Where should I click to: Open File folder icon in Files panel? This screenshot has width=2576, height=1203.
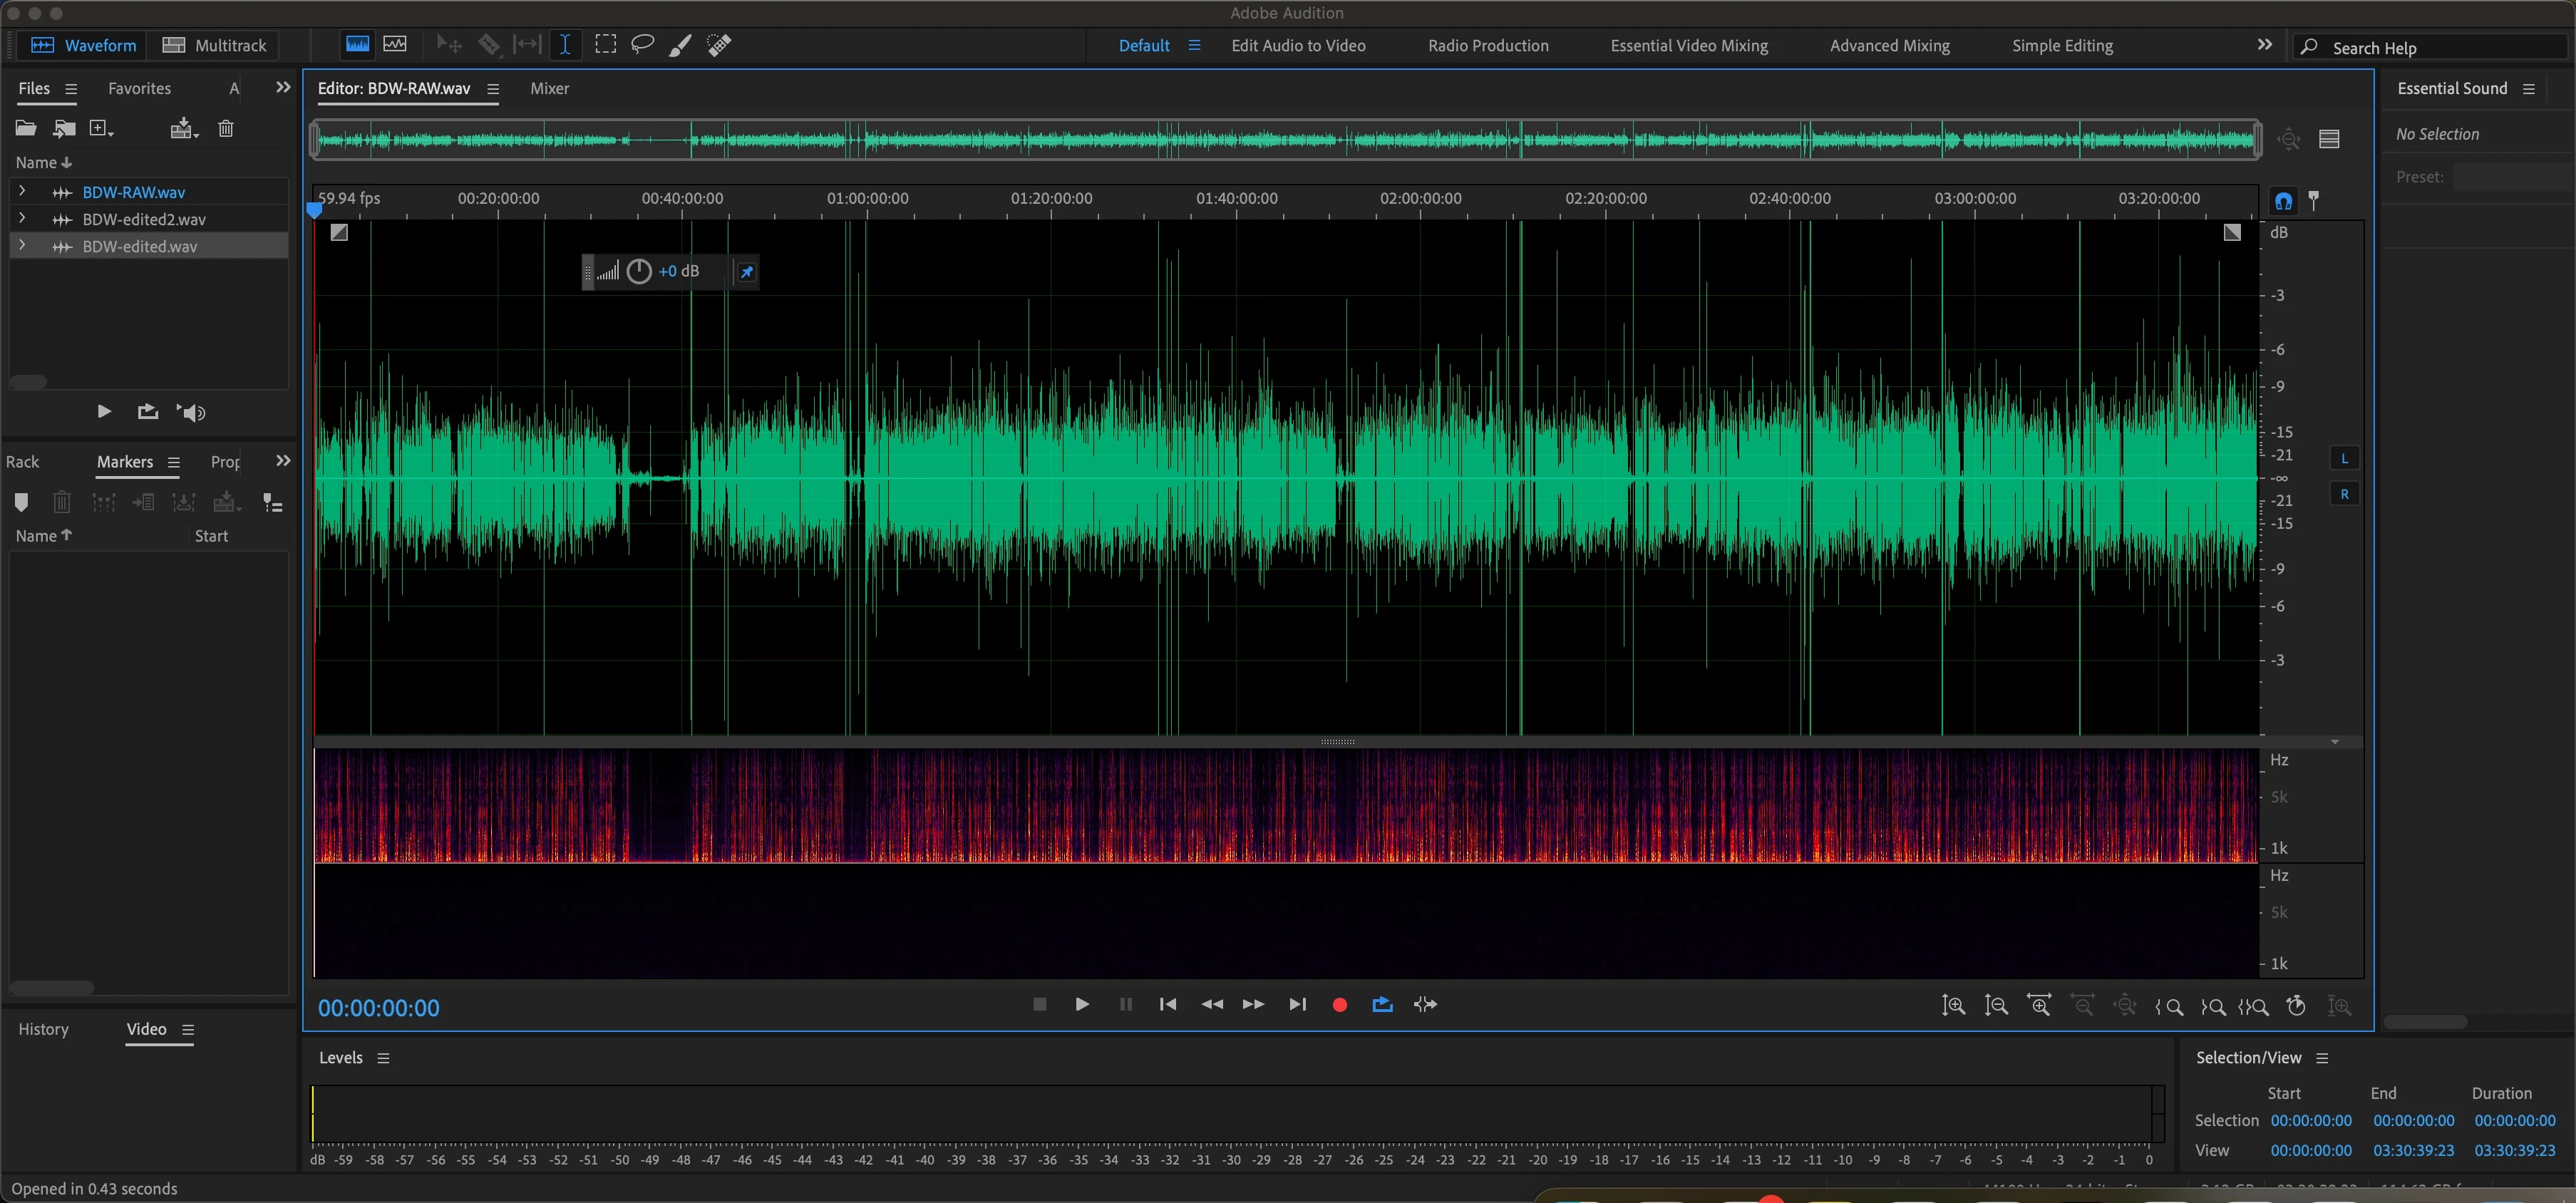26,128
